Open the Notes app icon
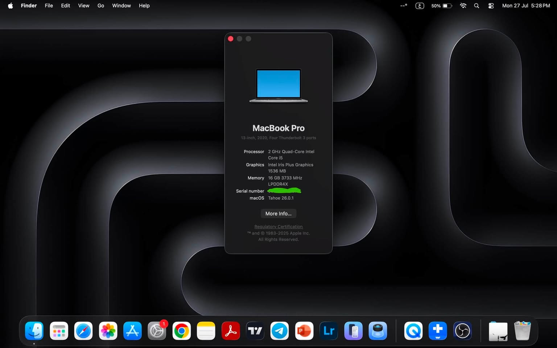Screen dimensions: 557x348 pyautogui.click(x=206, y=331)
